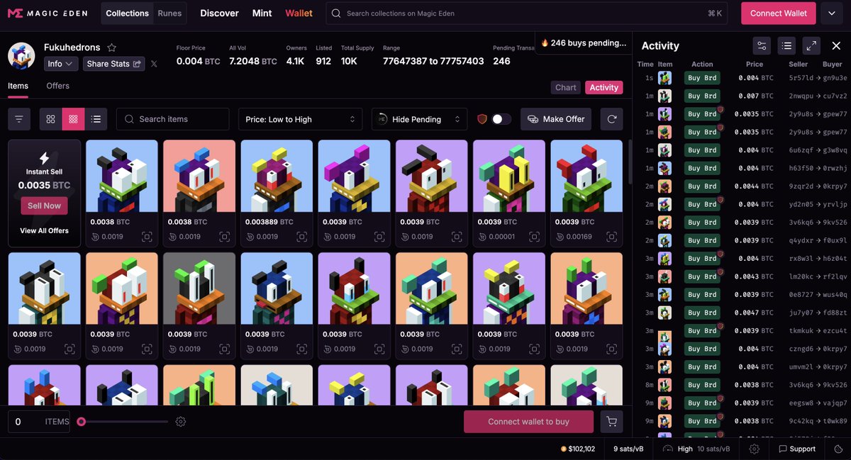Click the Support button
This screenshot has height=460, width=851.
[797, 449]
